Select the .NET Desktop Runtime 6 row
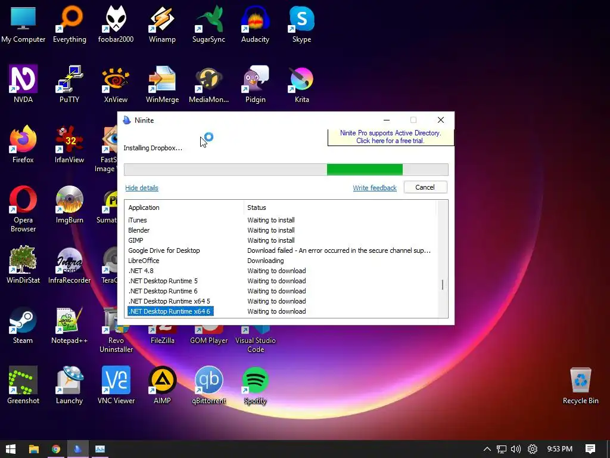Image resolution: width=610 pixels, height=458 pixels. click(x=280, y=291)
